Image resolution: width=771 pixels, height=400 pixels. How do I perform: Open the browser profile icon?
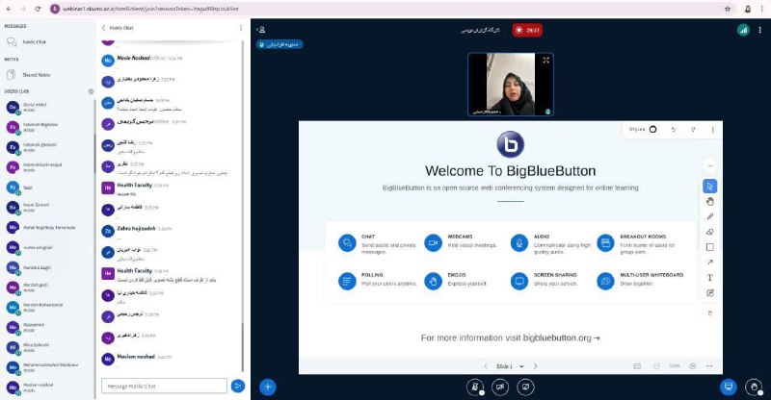pos(748,9)
